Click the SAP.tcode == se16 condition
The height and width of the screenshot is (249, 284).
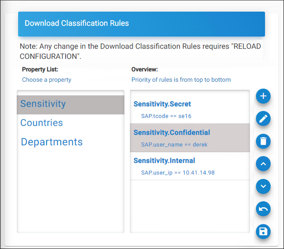tap(166, 116)
